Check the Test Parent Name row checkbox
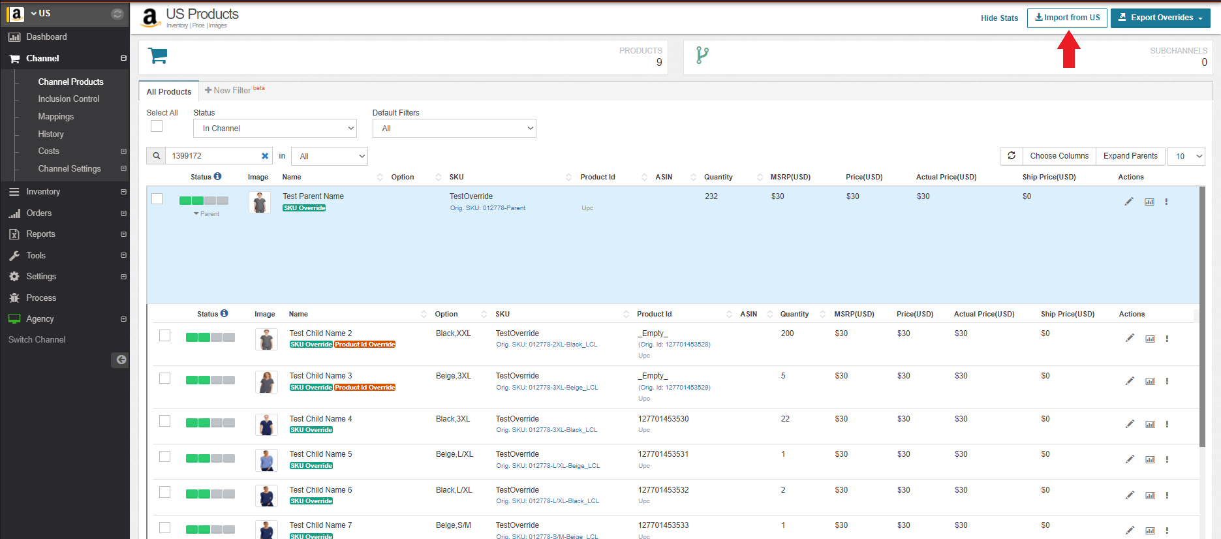This screenshot has width=1221, height=539. [x=157, y=198]
